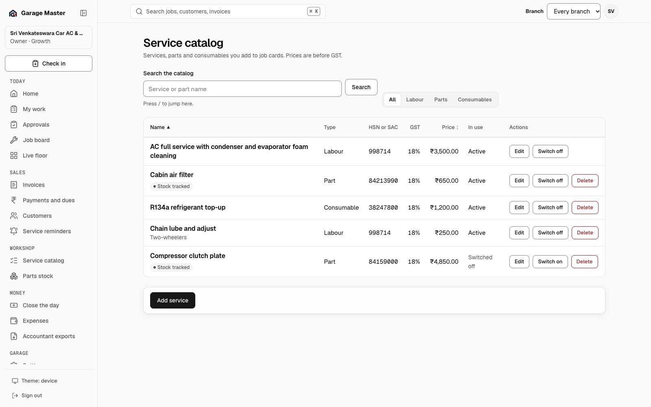
Task: Select the Labour filter tab
Action: click(x=415, y=100)
